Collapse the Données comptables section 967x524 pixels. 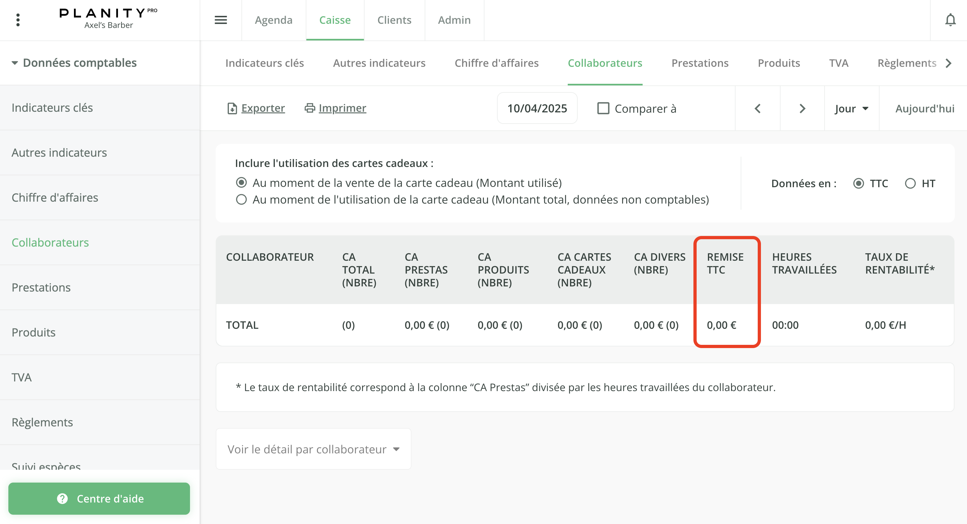pyautogui.click(x=15, y=63)
